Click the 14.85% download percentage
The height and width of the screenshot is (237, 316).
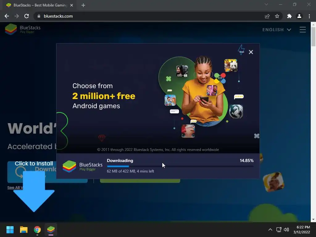pyautogui.click(x=247, y=160)
